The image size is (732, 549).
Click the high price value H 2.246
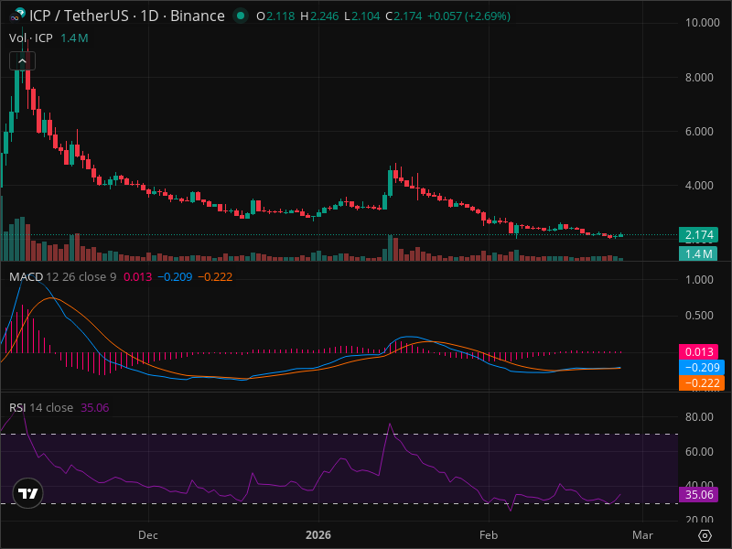(x=319, y=16)
